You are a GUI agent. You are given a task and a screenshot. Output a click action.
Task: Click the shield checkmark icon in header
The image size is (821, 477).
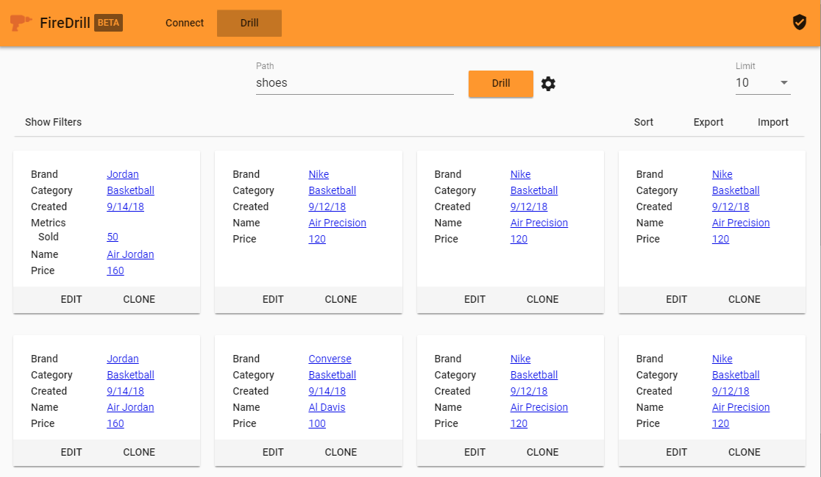[799, 23]
